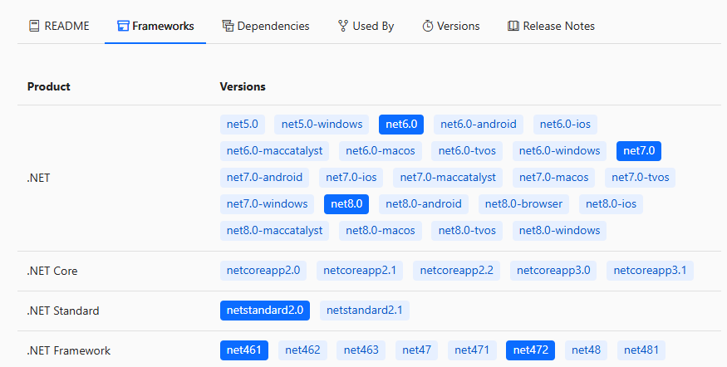Select the net8.0-macos badge
The width and height of the screenshot is (727, 367).
pyautogui.click(x=381, y=231)
